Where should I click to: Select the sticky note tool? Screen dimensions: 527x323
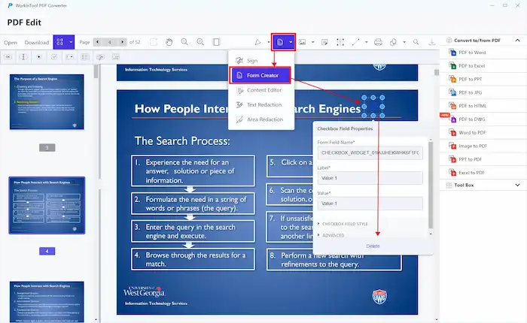click(324, 42)
